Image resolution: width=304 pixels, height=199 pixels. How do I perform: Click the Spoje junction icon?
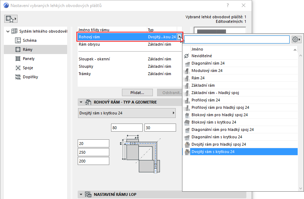tap(18, 68)
